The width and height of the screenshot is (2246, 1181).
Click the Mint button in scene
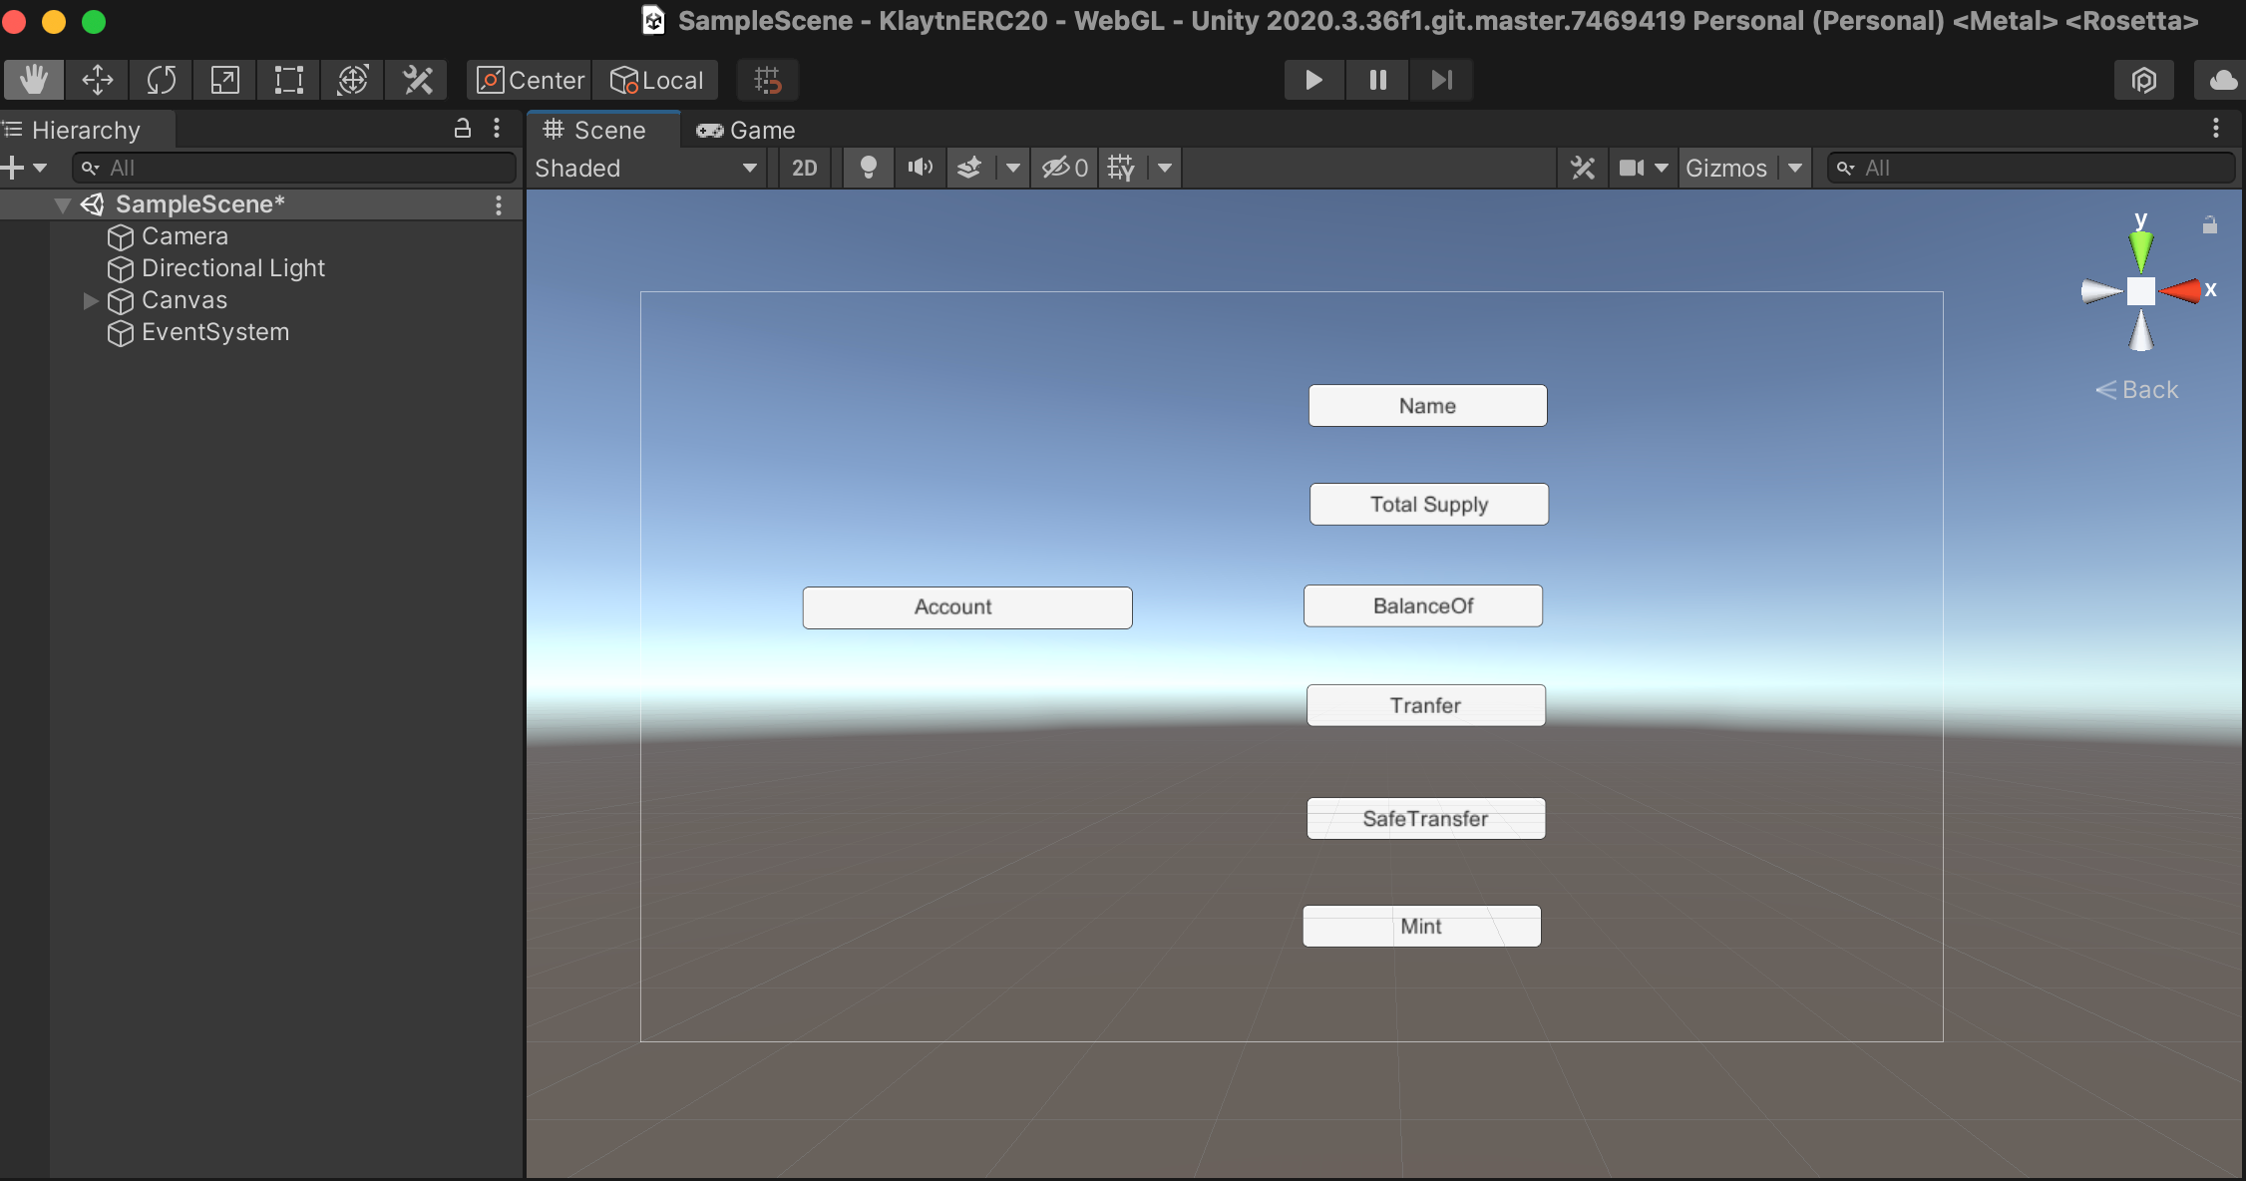1421,927
